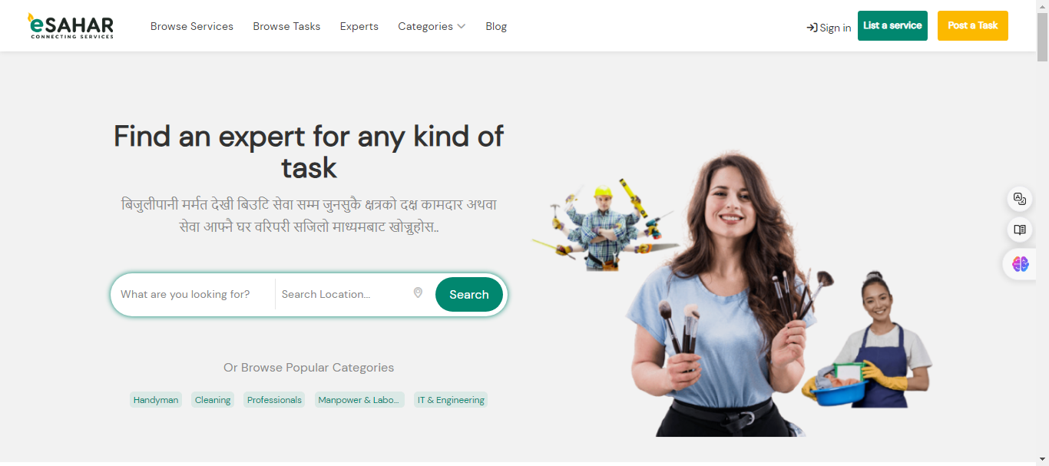This screenshot has height=466, width=1049.
Task: Choose the IT & Engineering category tag
Action: [x=451, y=400]
